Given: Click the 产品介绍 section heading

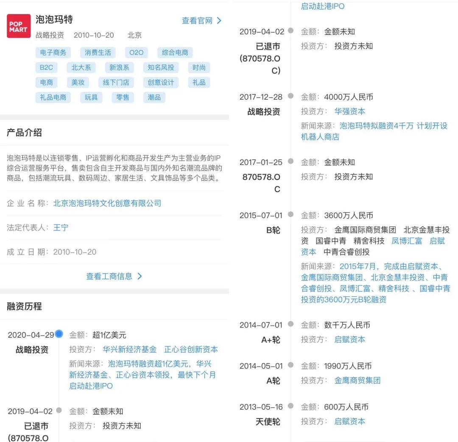Looking at the screenshot, I should point(24,133).
